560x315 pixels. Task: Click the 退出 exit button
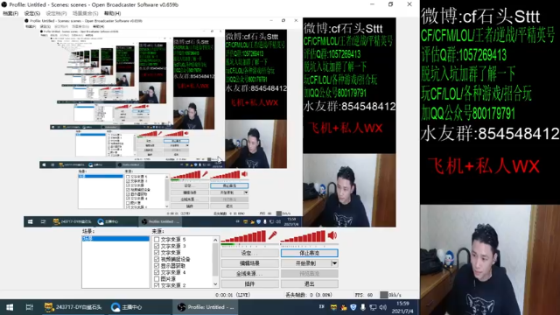309,283
